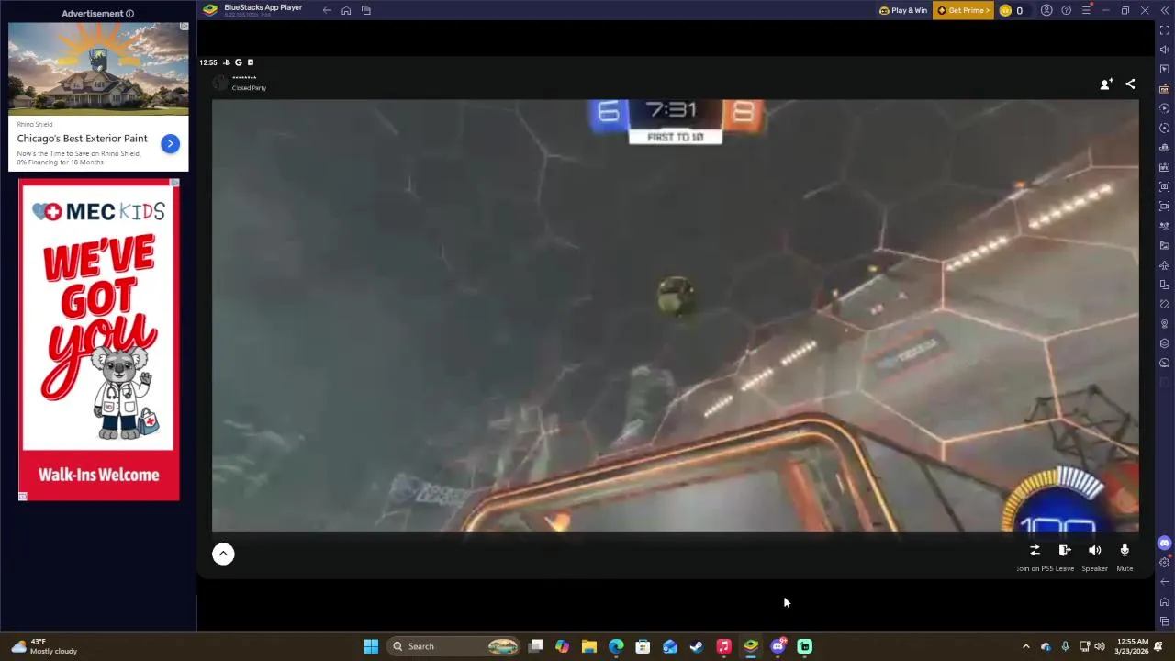
Task: Click the taskbar Search box
Action: (453, 646)
